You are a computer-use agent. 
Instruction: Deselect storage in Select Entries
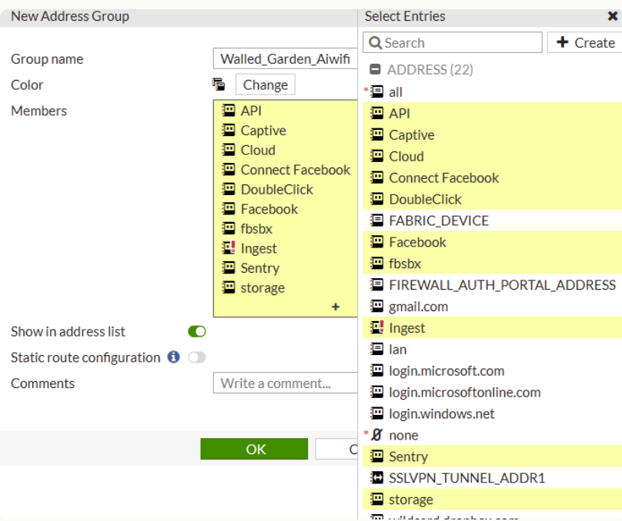(492, 499)
